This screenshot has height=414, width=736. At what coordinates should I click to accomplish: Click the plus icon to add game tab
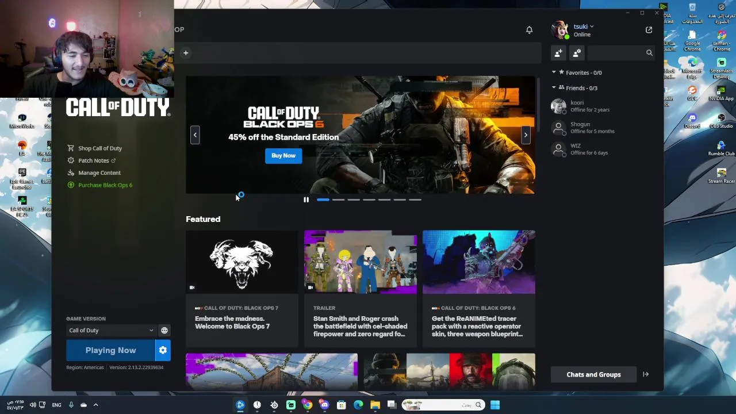pos(186,53)
